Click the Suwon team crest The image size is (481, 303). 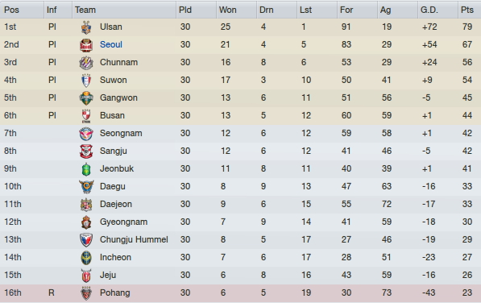tap(86, 81)
